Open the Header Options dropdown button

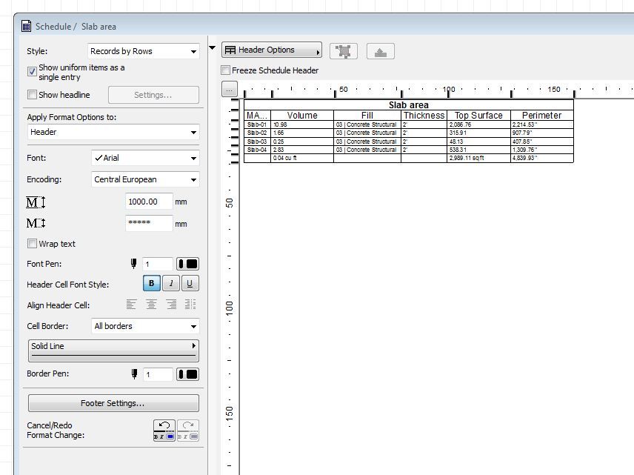click(272, 50)
